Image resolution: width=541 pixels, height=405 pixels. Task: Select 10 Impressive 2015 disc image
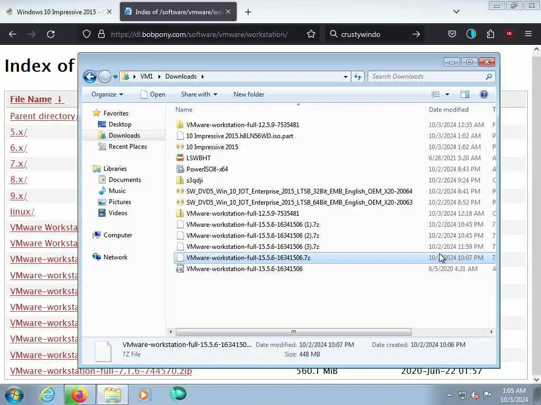pos(207,147)
